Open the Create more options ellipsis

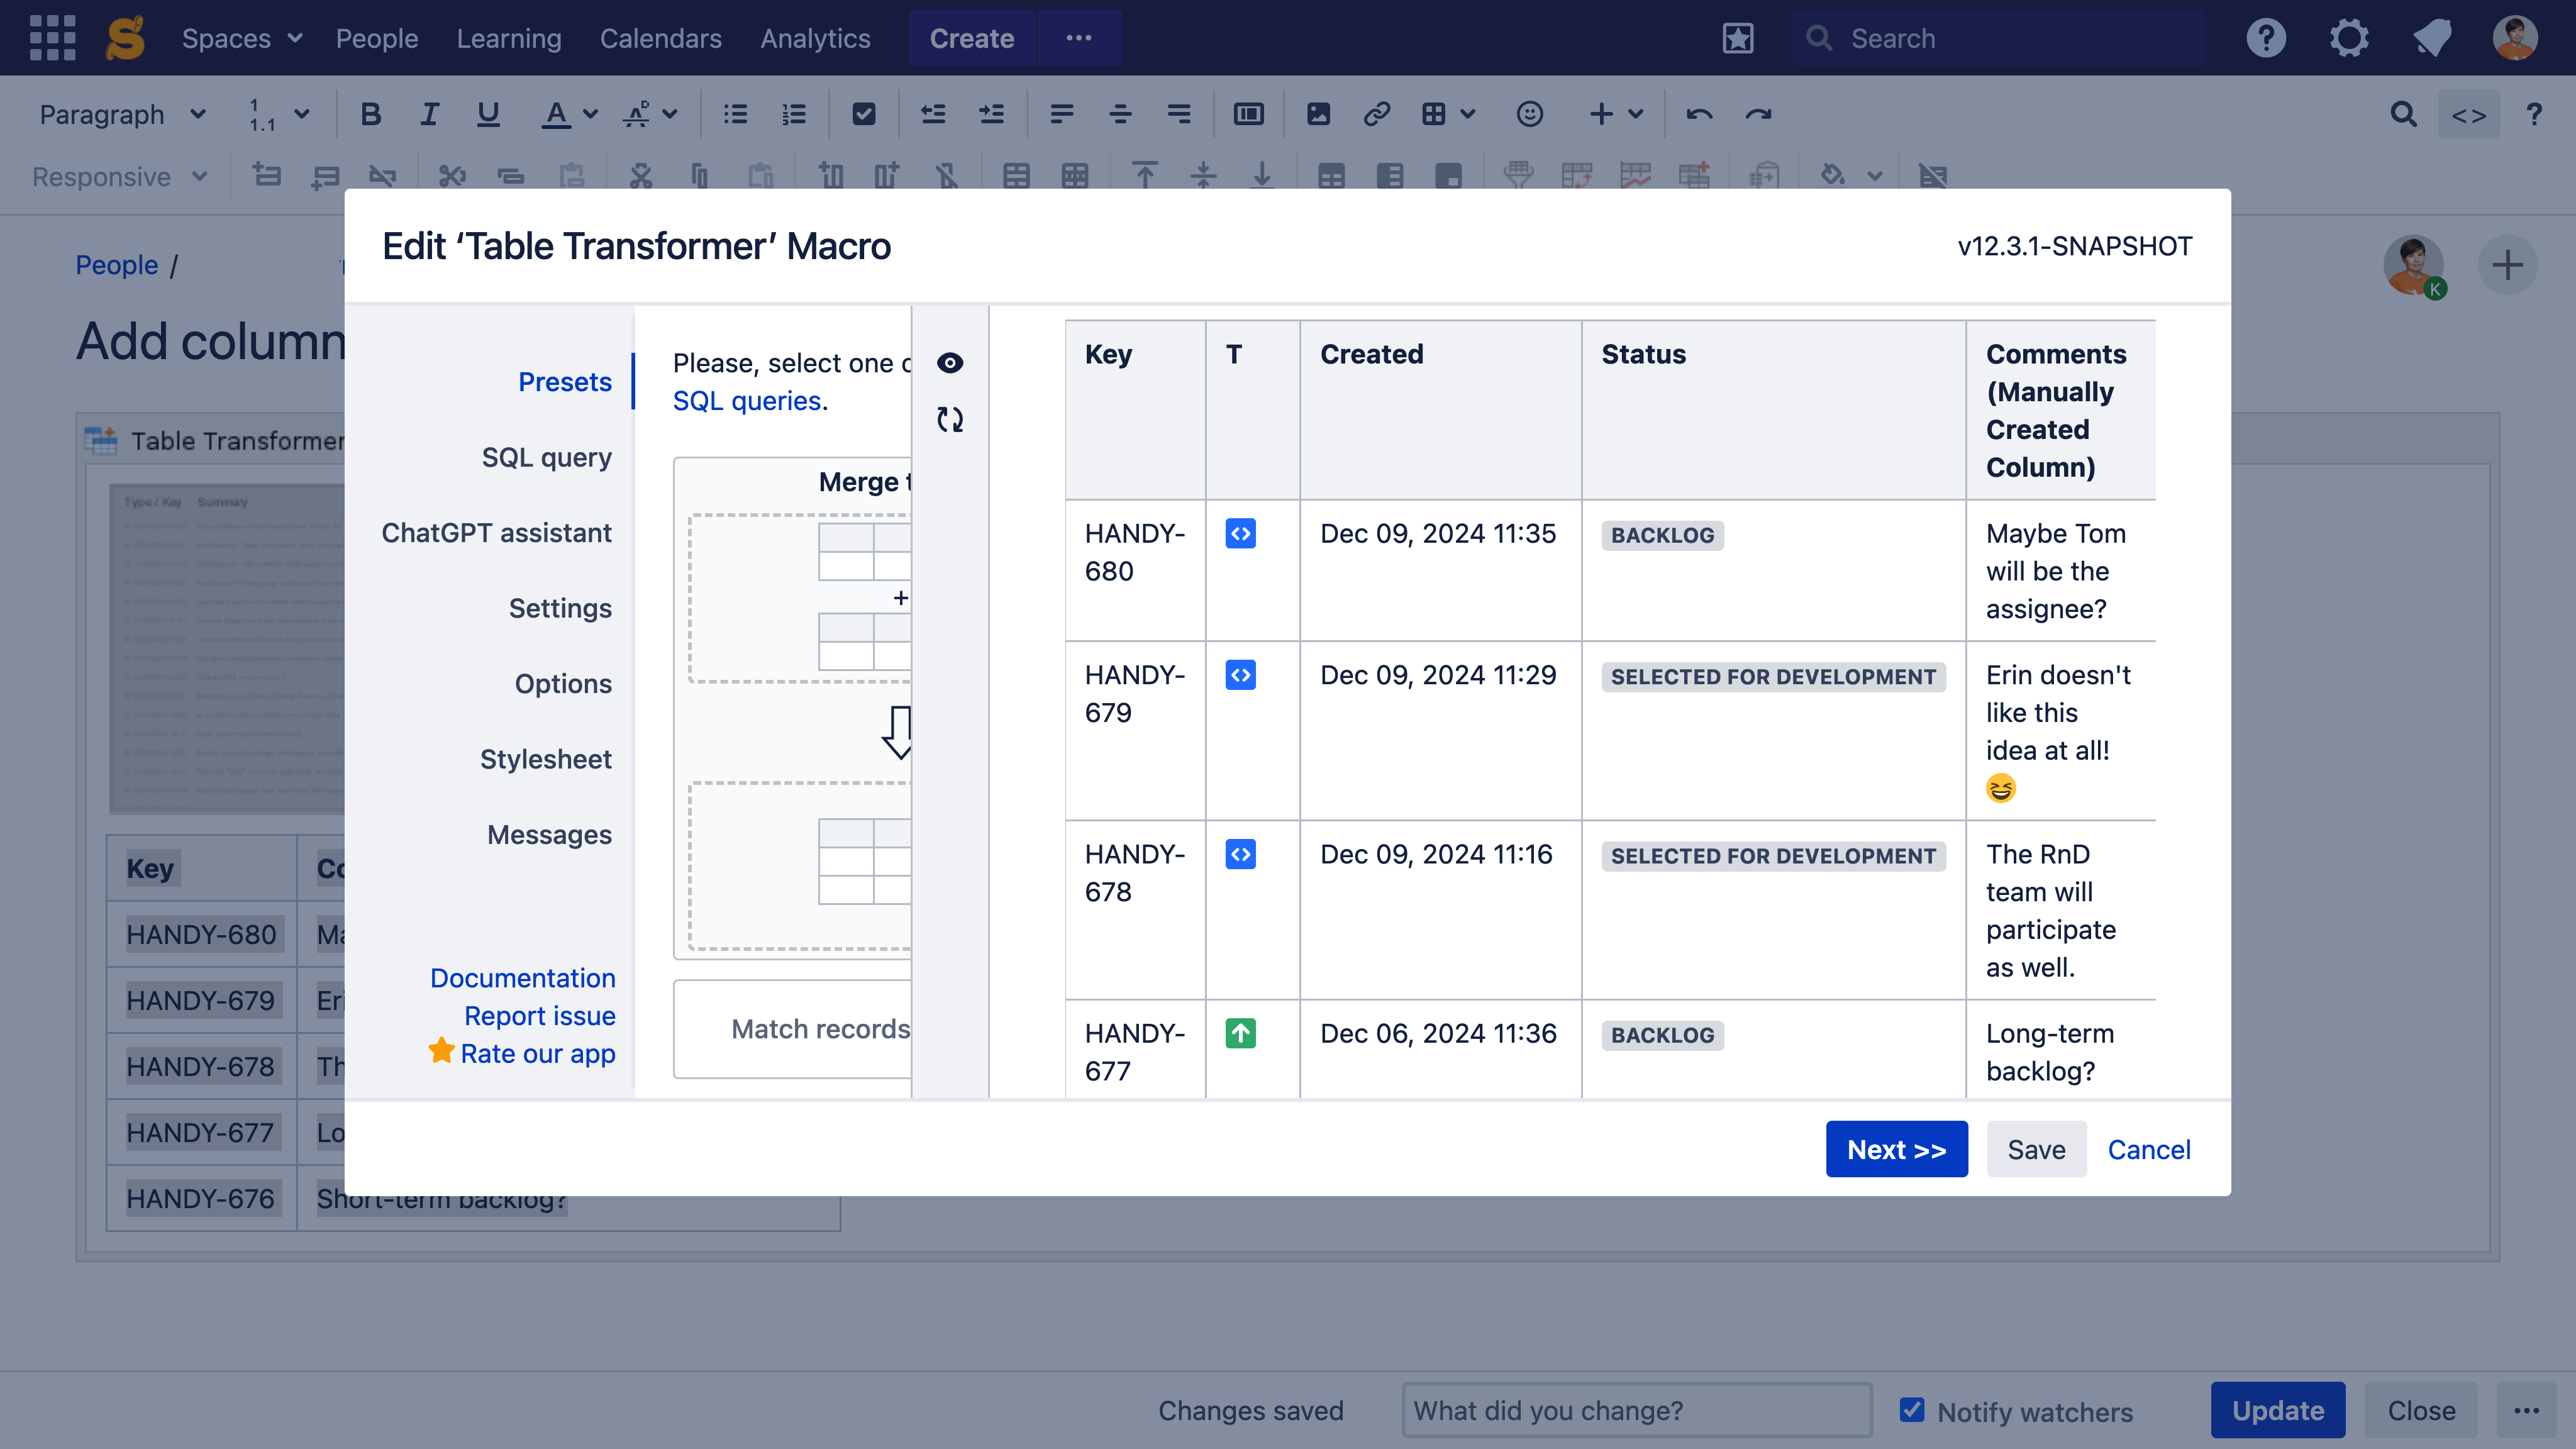(x=1079, y=38)
